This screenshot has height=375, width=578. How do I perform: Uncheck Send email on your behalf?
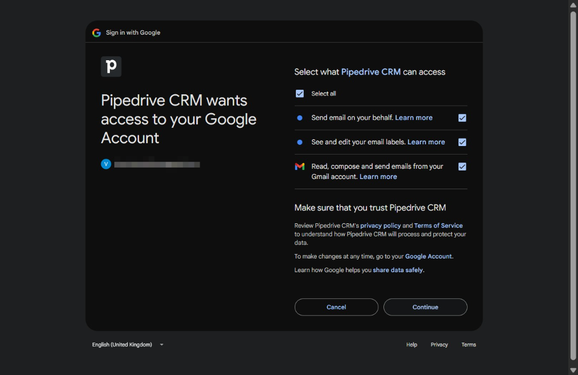click(462, 118)
